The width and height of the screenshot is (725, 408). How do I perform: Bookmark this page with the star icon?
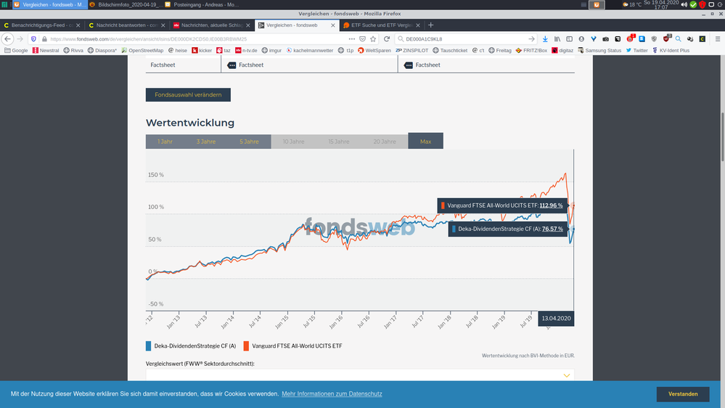click(x=374, y=38)
